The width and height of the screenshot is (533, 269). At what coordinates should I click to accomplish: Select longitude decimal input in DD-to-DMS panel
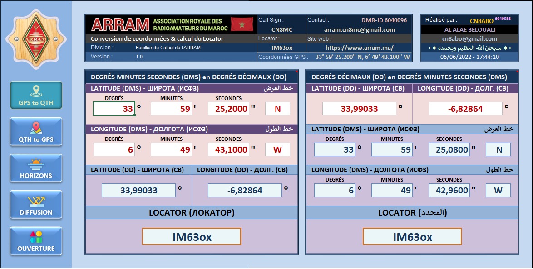pyautogui.click(x=465, y=109)
